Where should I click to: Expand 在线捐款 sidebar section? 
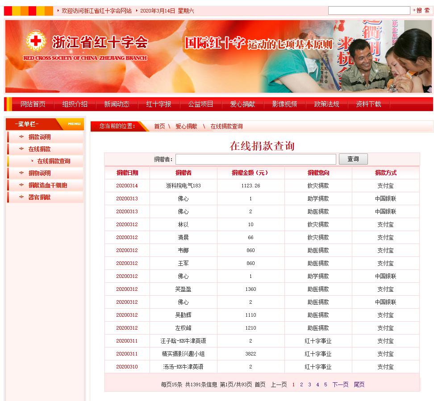(x=40, y=149)
